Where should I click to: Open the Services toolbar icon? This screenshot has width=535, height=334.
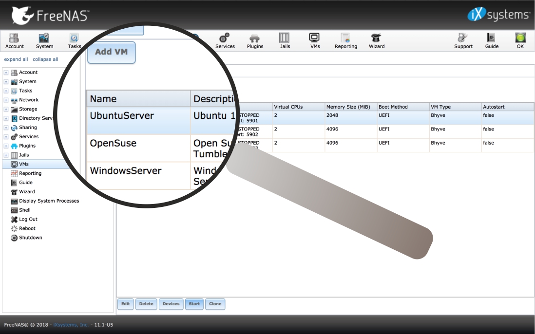225,41
